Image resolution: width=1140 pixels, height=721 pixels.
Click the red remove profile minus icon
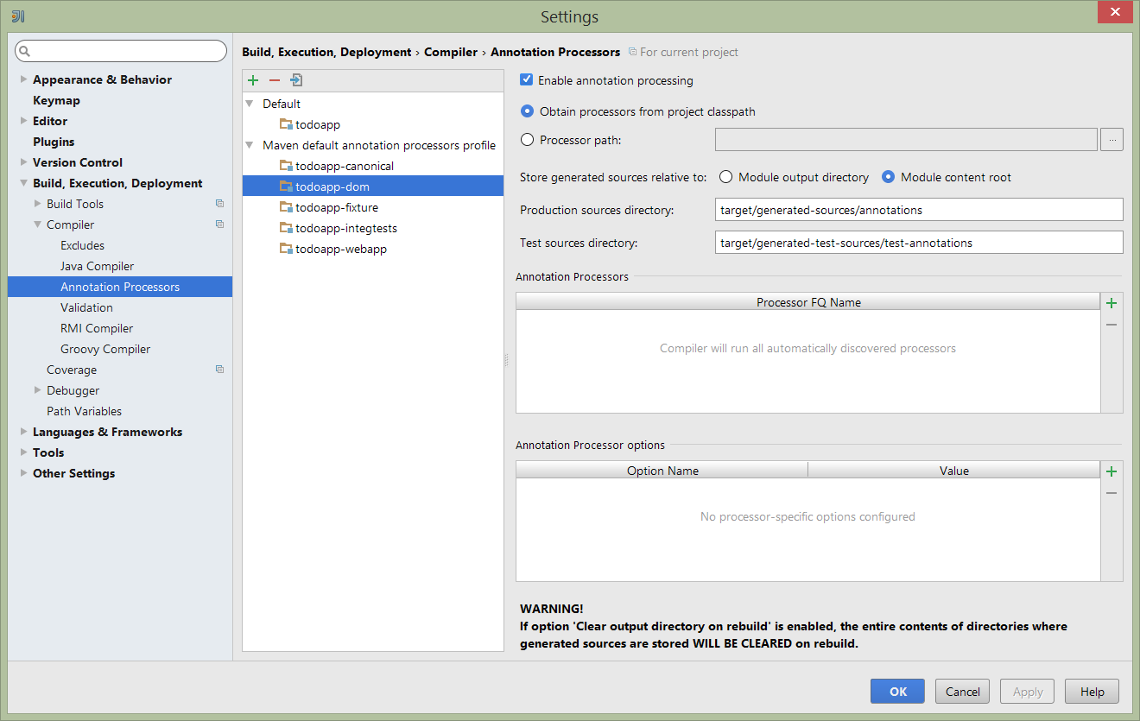tap(275, 80)
